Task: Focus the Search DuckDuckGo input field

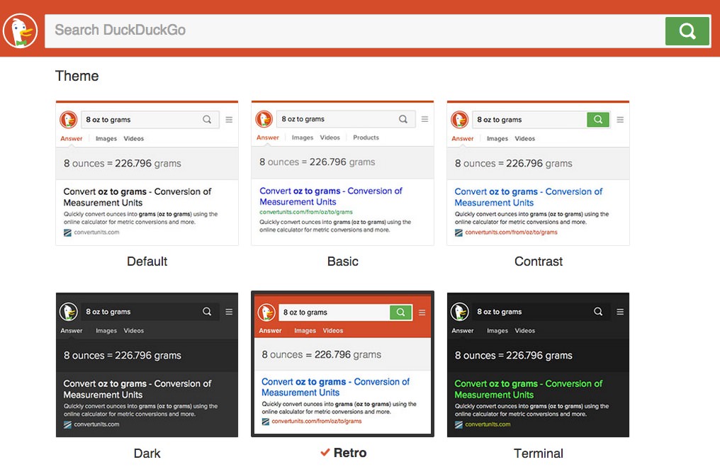Action: coord(354,30)
